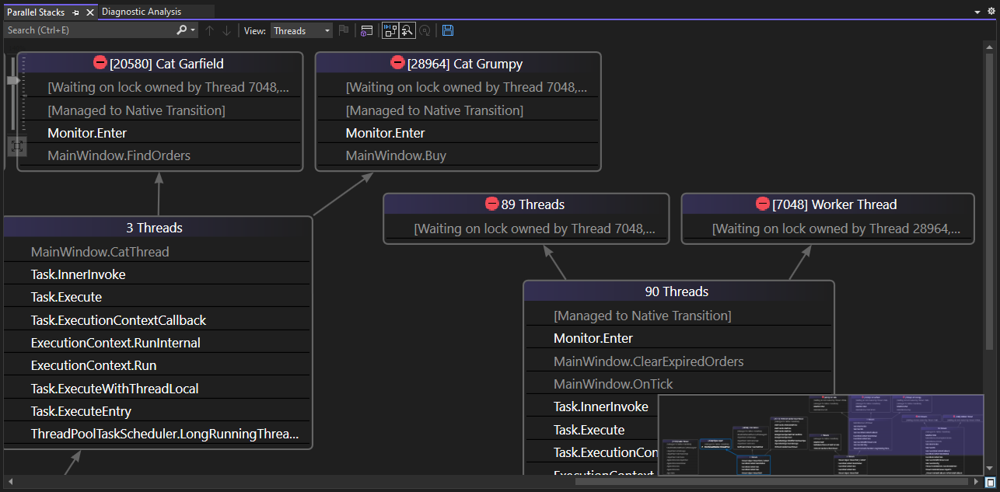Select the 90 Threads node header
The width and height of the screenshot is (1000, 492).
(x=677, y=291)
